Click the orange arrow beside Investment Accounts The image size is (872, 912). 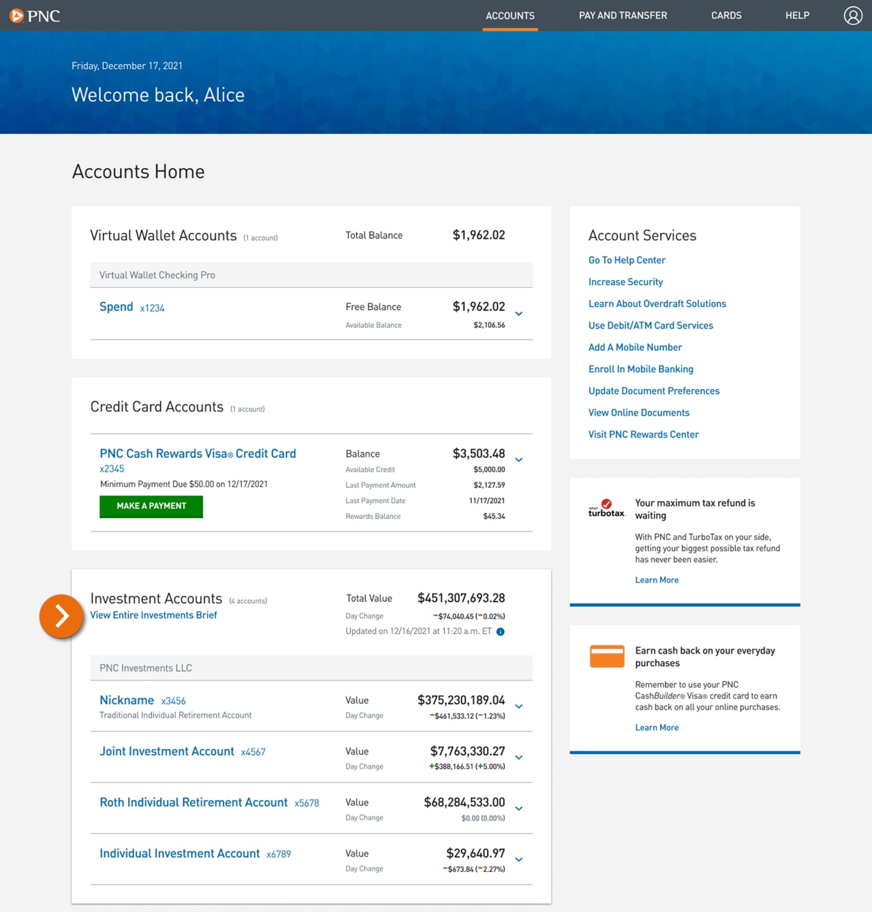(61, 615)
